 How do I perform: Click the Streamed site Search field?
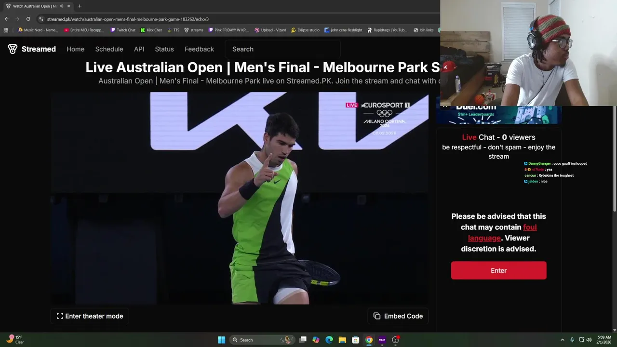[x=282, y=49]
